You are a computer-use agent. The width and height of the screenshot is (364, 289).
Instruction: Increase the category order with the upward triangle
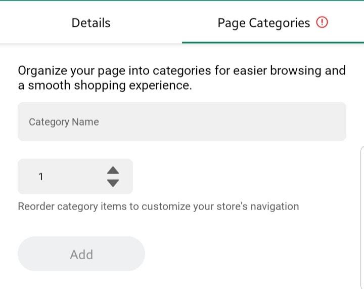click(113, 170)
